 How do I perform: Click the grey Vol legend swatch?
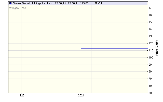(x=96, y=3)
